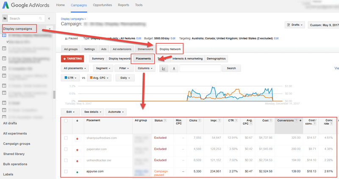Switch to the Dimensions tab
Image resolution: width=339 pixels, height=179 pixels.
tap(145, 49)
